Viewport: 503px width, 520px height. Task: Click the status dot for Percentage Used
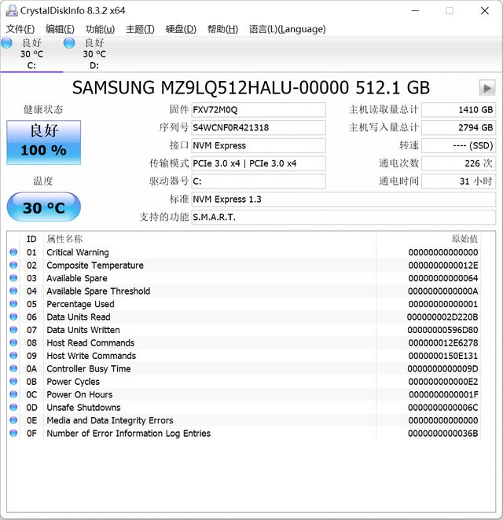click(13, 304)
